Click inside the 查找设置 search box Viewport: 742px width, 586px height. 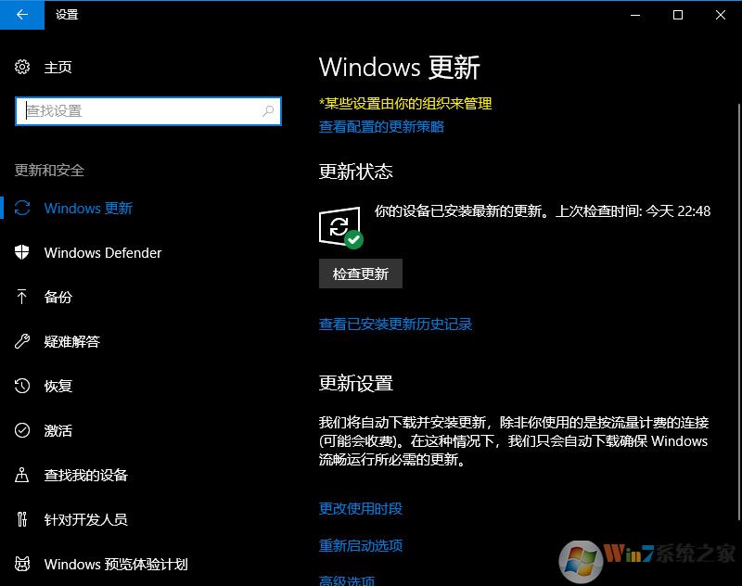coord(148,110)
